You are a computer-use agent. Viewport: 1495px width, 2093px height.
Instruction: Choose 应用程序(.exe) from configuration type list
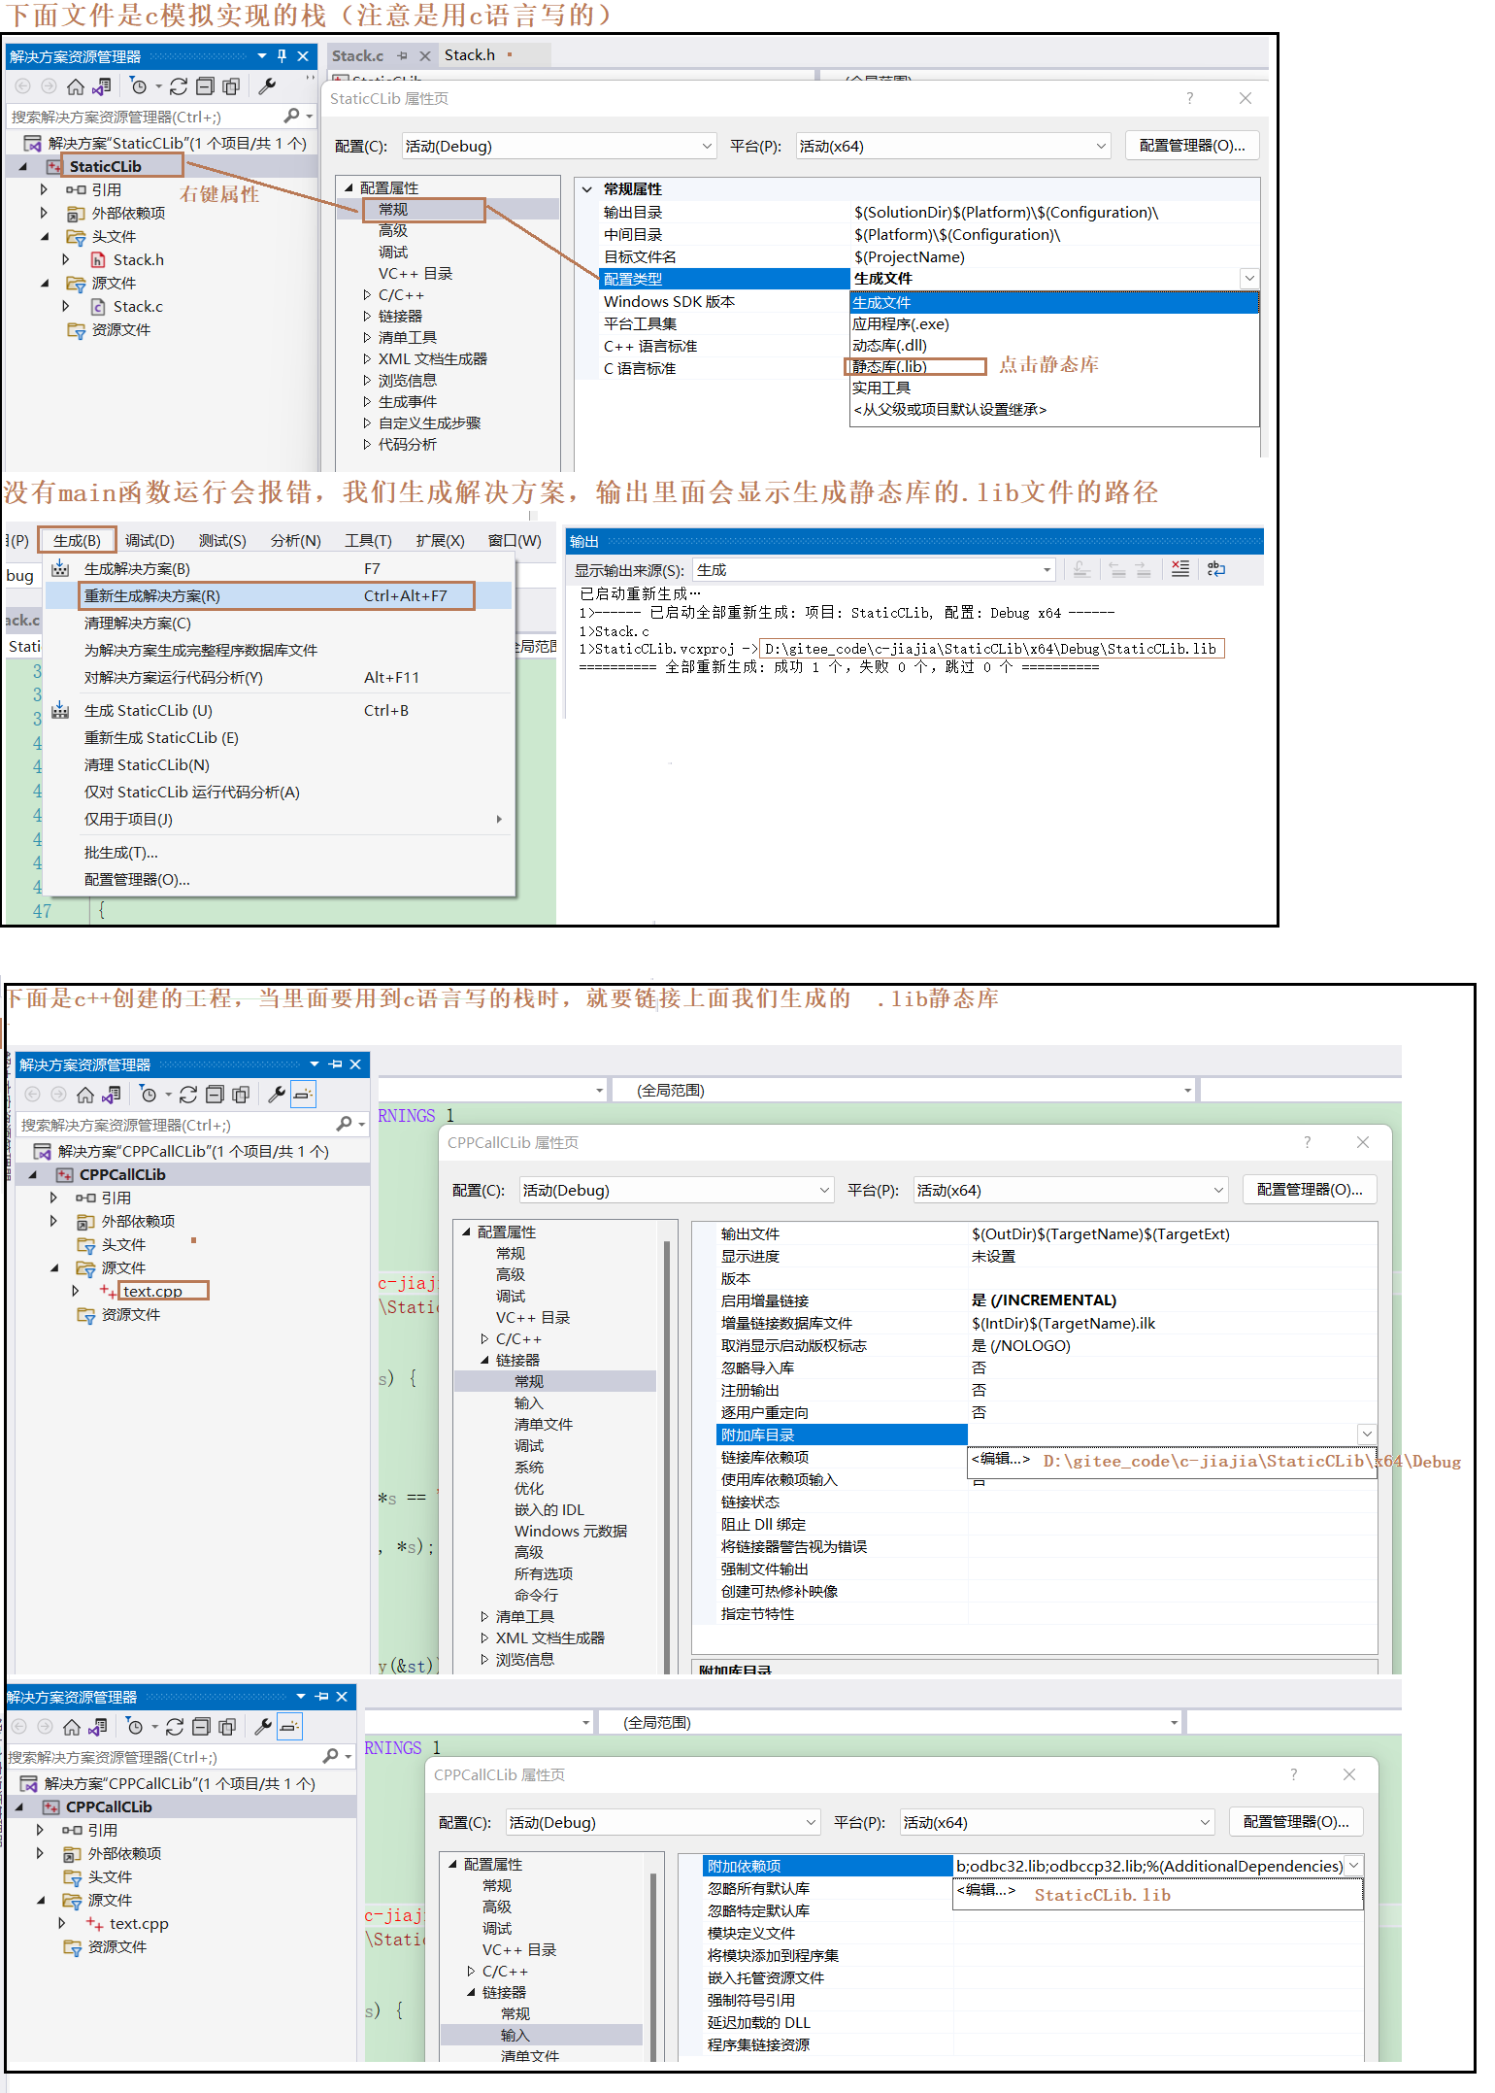click(x=901, y=323)
